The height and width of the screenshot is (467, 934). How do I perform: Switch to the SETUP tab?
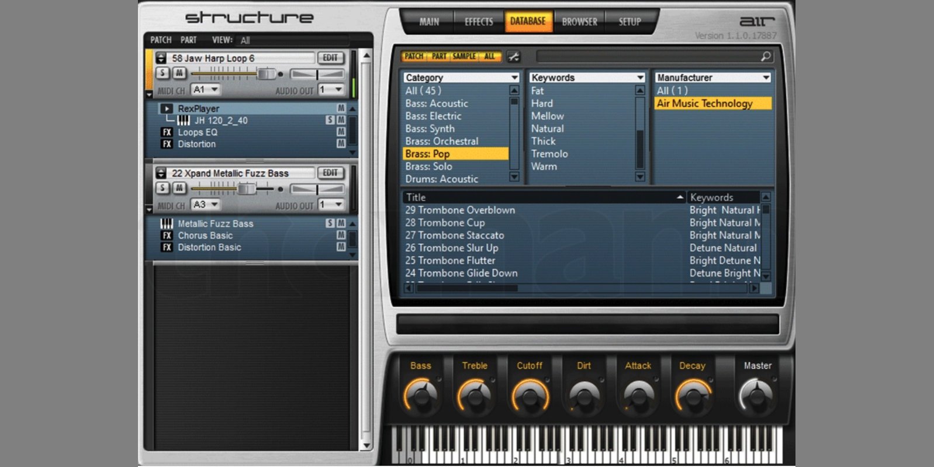pos(629,22)
